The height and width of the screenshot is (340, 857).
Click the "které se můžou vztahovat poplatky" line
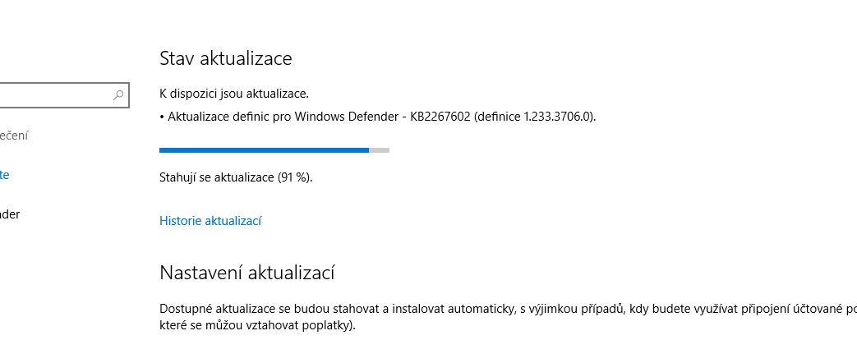pyautogui.click(x=257, y=325)
